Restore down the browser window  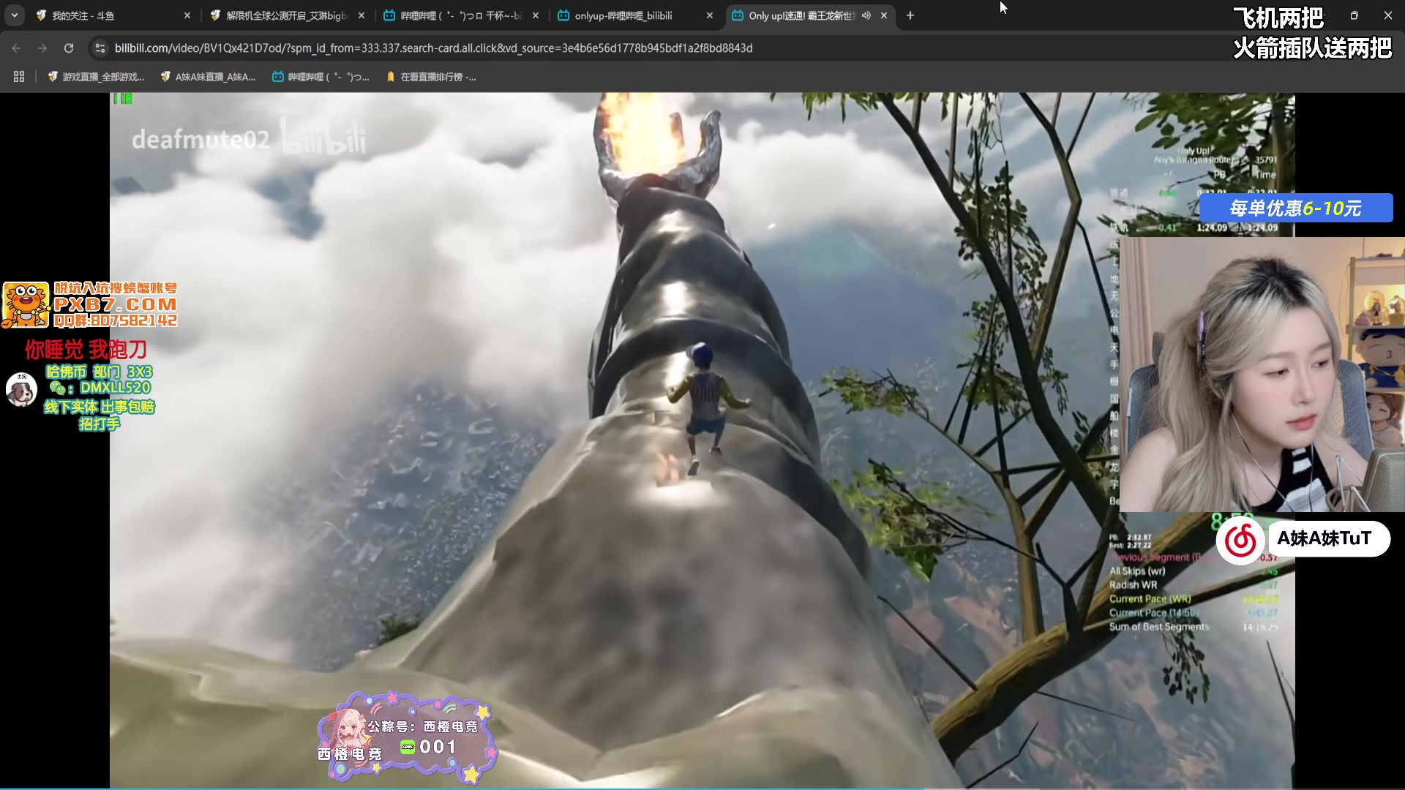(1354, 15)
